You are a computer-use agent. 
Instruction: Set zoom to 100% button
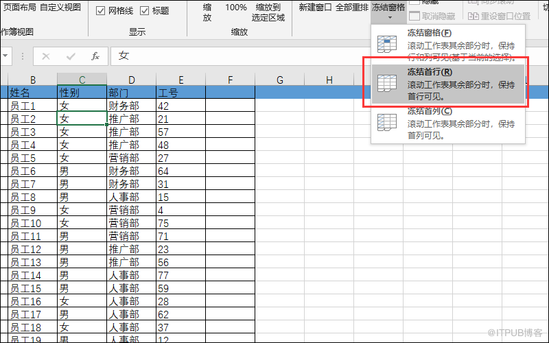pos(235,8)
